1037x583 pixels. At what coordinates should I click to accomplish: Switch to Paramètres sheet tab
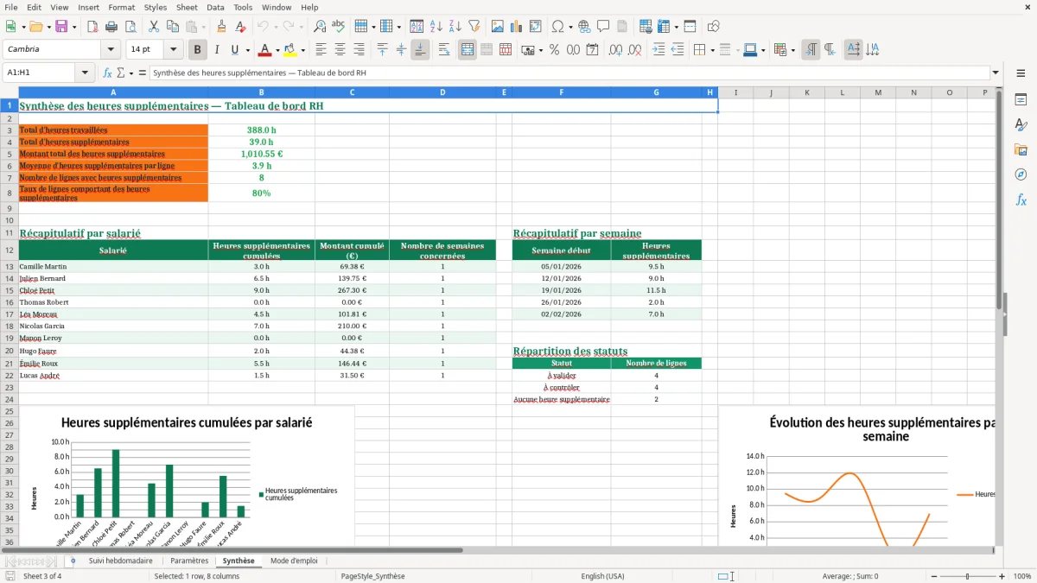(x=189, y=561)
